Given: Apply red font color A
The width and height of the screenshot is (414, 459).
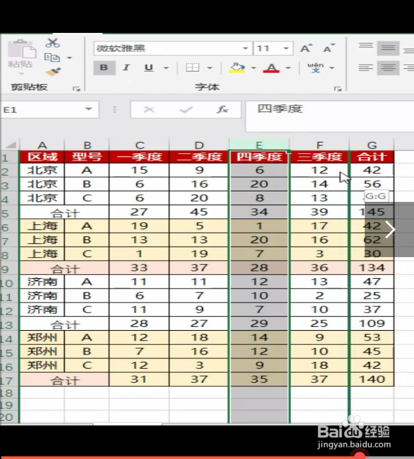Looking at the screenshot, I should click(x=271, y=68).
